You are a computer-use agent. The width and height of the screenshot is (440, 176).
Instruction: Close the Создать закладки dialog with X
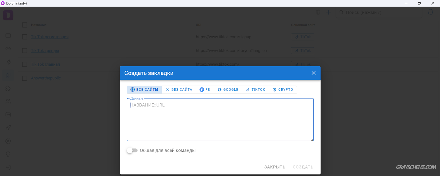(x=313, y=73)
